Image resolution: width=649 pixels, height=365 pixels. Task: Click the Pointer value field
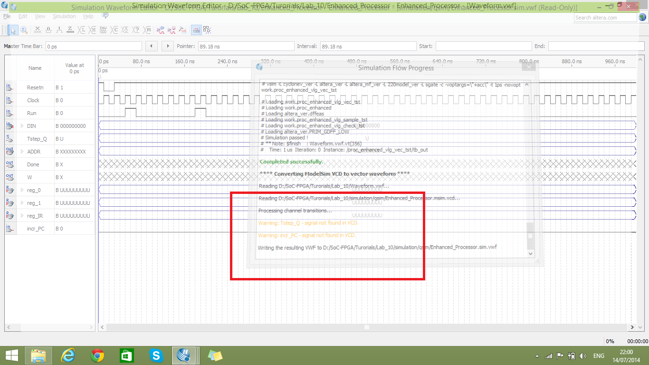click(245, 46)
